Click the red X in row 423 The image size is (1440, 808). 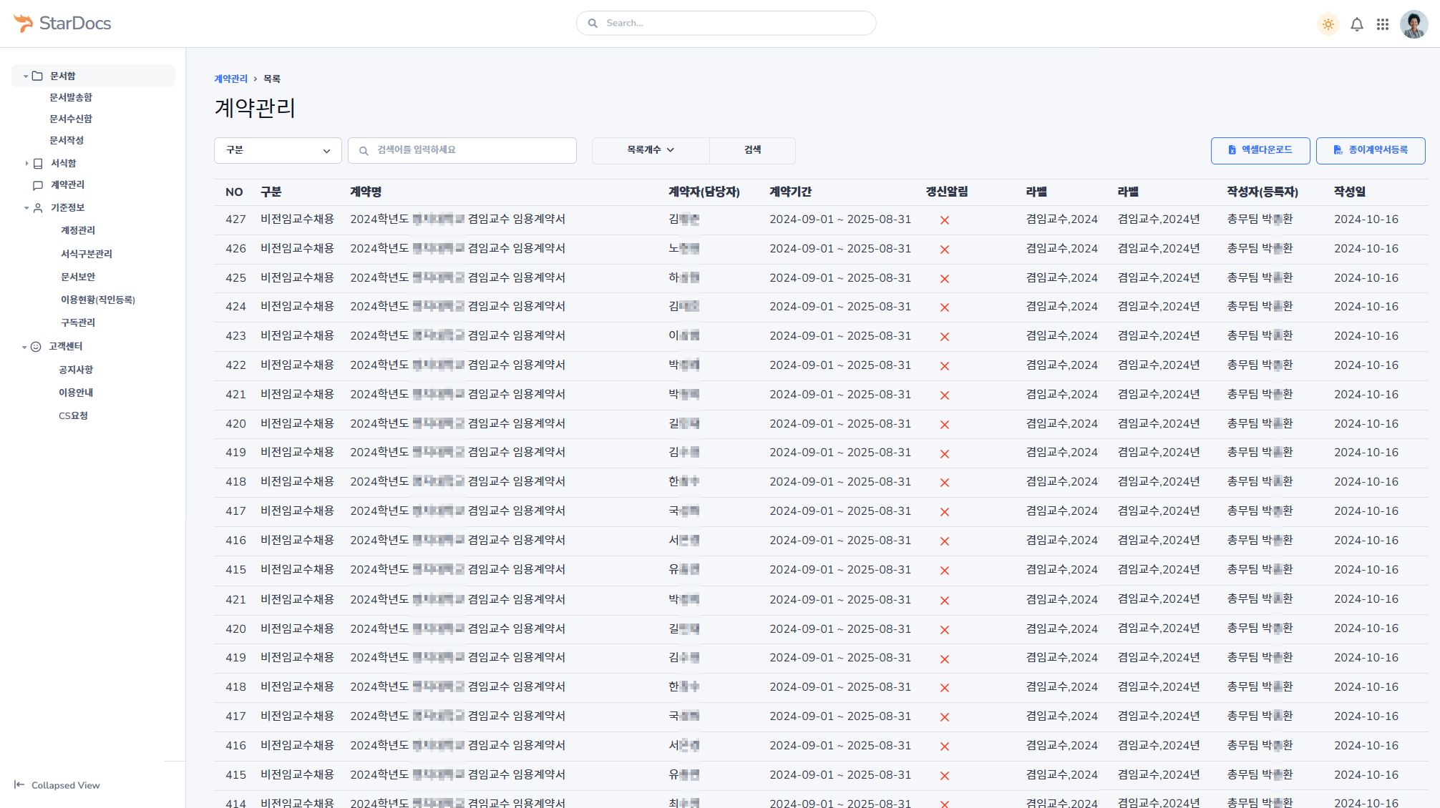click(x=945, y=337)
